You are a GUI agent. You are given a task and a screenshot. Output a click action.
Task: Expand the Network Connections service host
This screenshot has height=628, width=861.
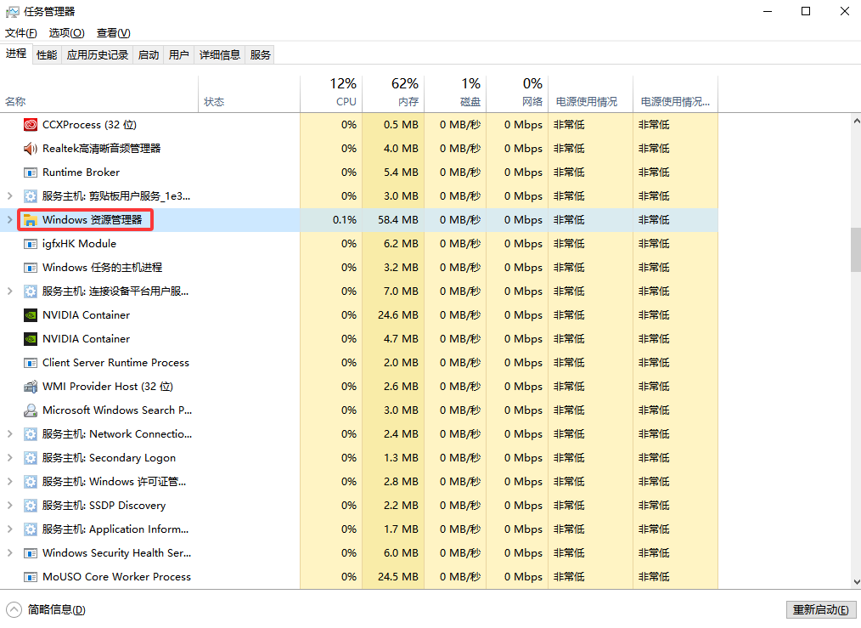click(9, 434)
